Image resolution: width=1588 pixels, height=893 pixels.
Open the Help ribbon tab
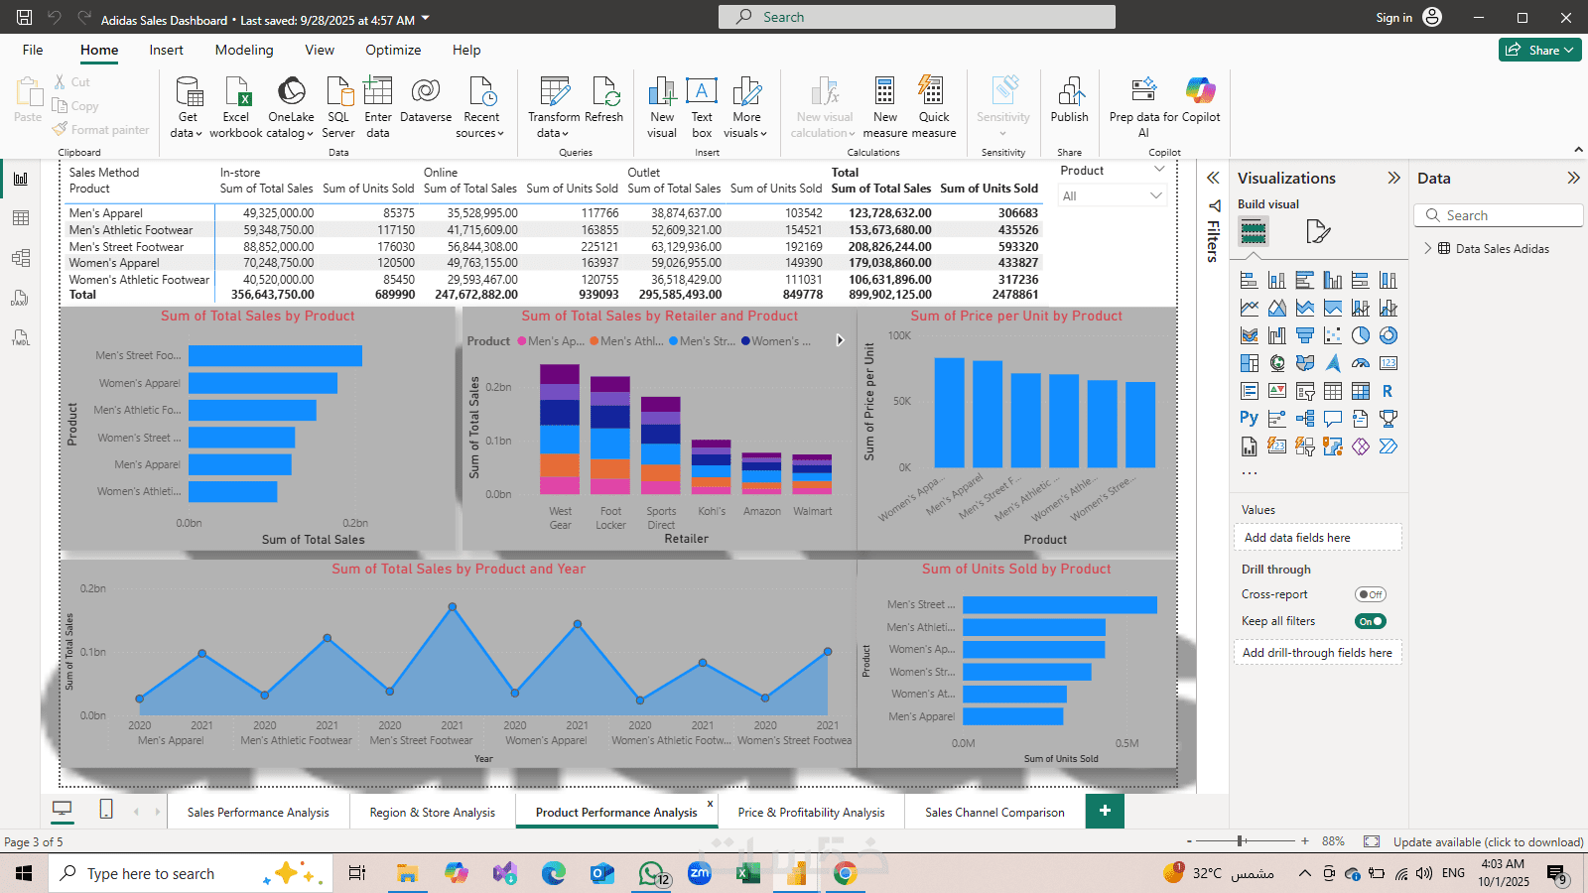466,50
